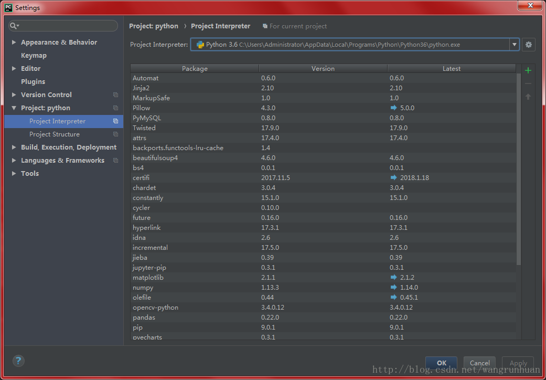Click the olefile update arrow icon
546x380 pixels.
pos(394,297)
